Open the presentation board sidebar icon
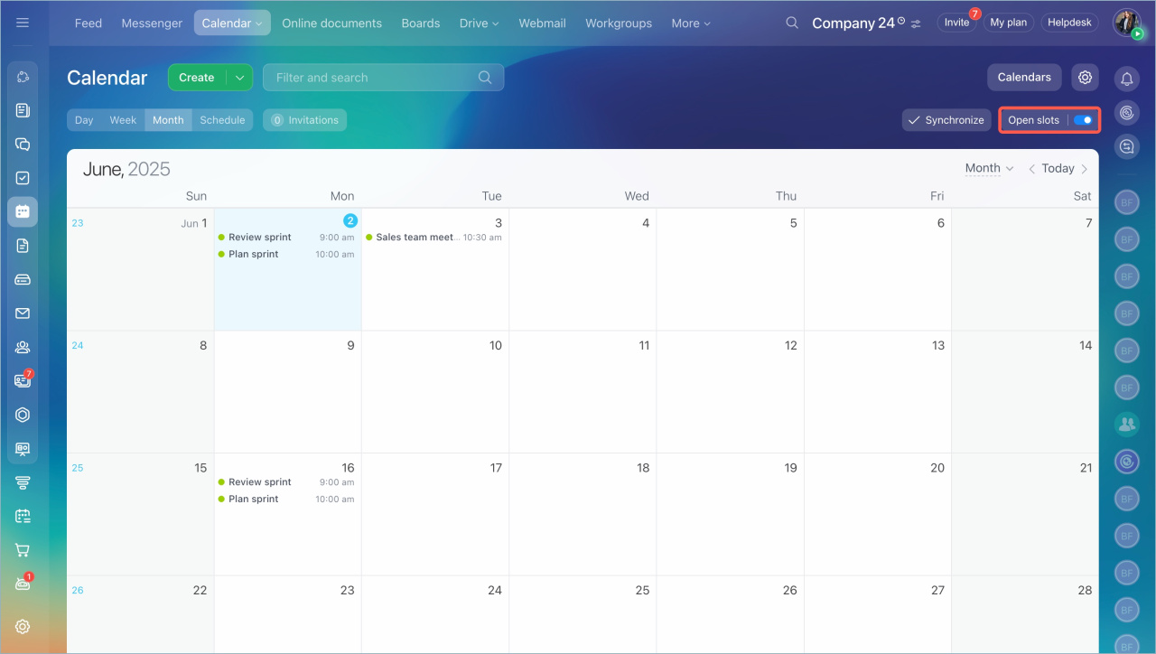The height and width of the screenshot is (654, 1156). pyautogui.click(x=23, y=449)
